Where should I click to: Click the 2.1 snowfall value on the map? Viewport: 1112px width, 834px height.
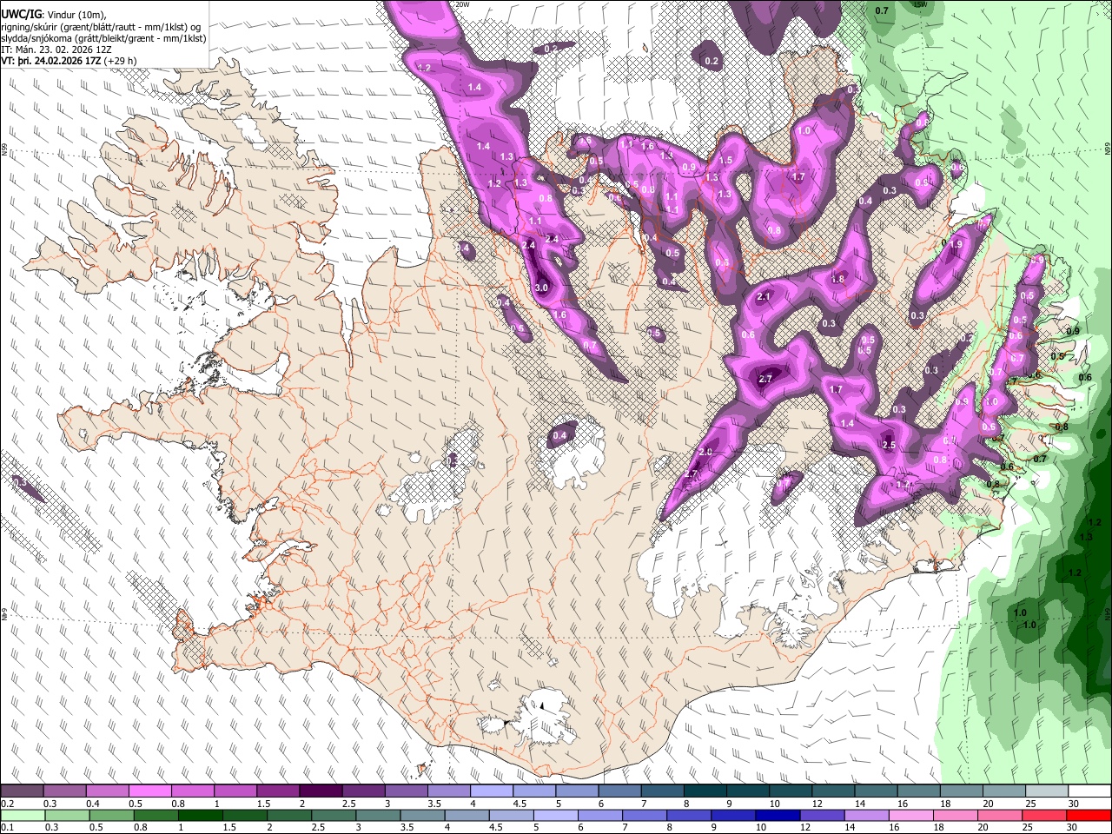tap(764, 297)
